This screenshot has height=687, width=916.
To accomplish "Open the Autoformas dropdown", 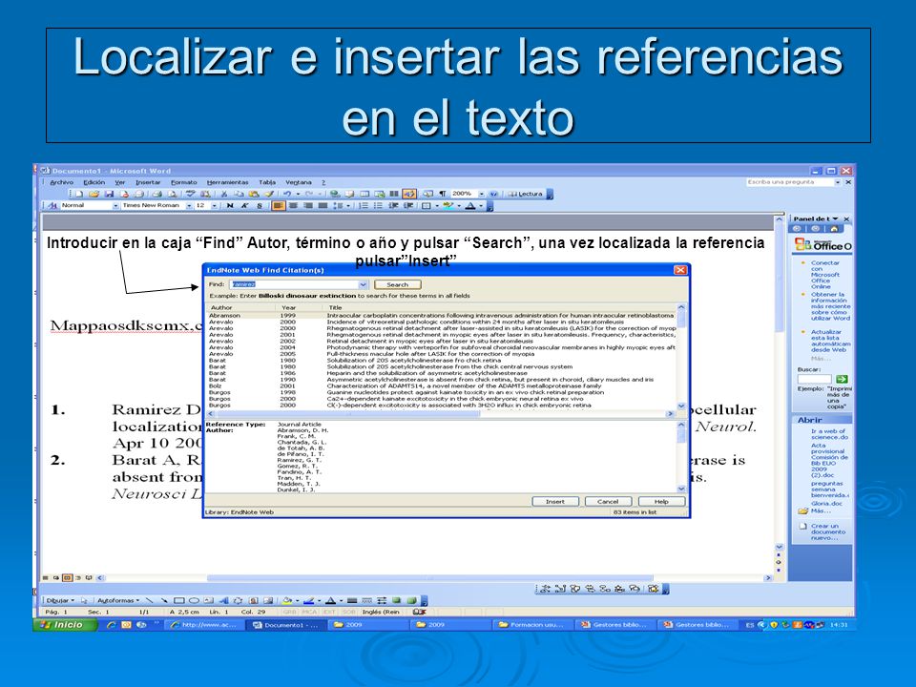I will 118,600.
